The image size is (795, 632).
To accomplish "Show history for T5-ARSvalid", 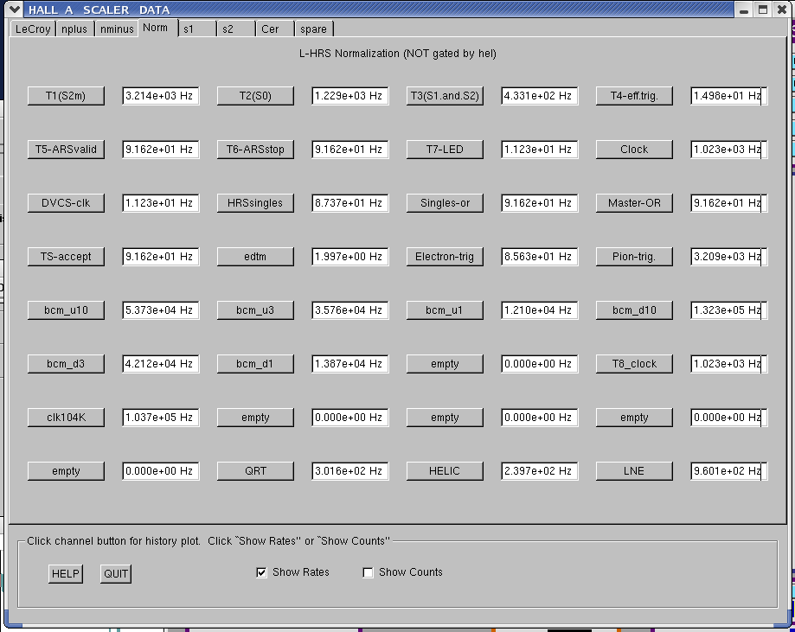I will pos(66,150).
